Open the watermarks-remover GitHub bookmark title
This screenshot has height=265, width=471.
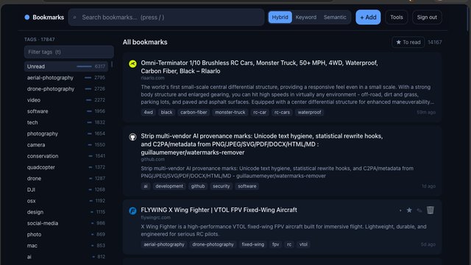click(262, 144)
